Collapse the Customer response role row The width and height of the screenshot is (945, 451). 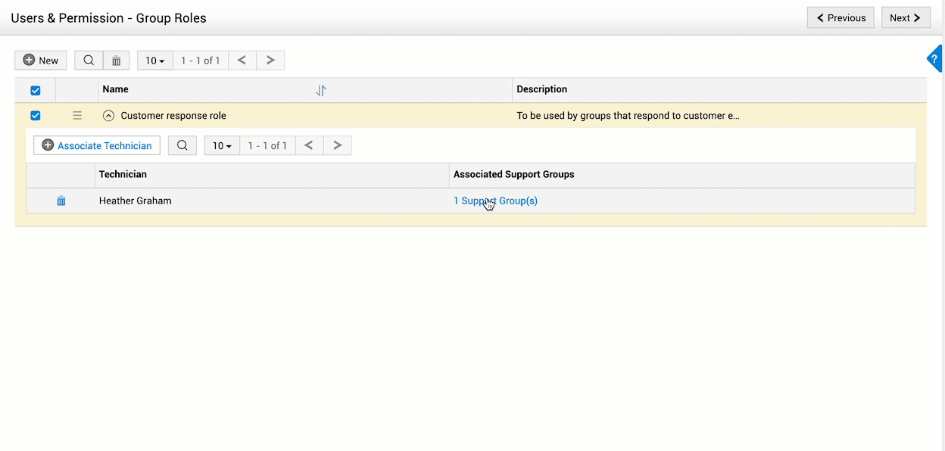tap(108, 115)
